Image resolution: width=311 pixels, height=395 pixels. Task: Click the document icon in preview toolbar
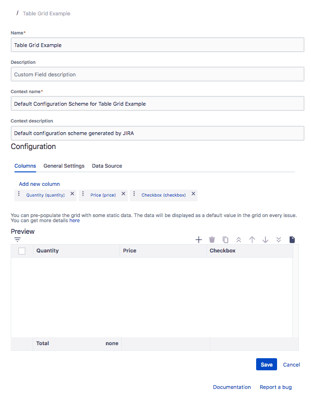coord(292,240)
